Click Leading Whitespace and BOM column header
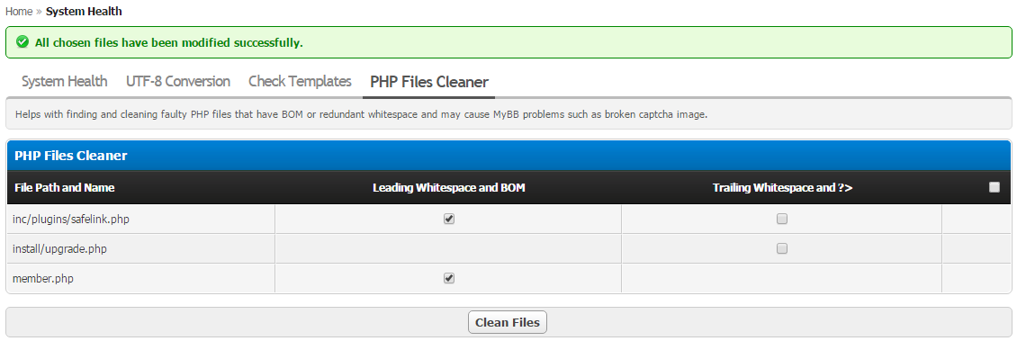This screenshot has height=341, width=1017. pyautogui.click(x=449, y=188)
